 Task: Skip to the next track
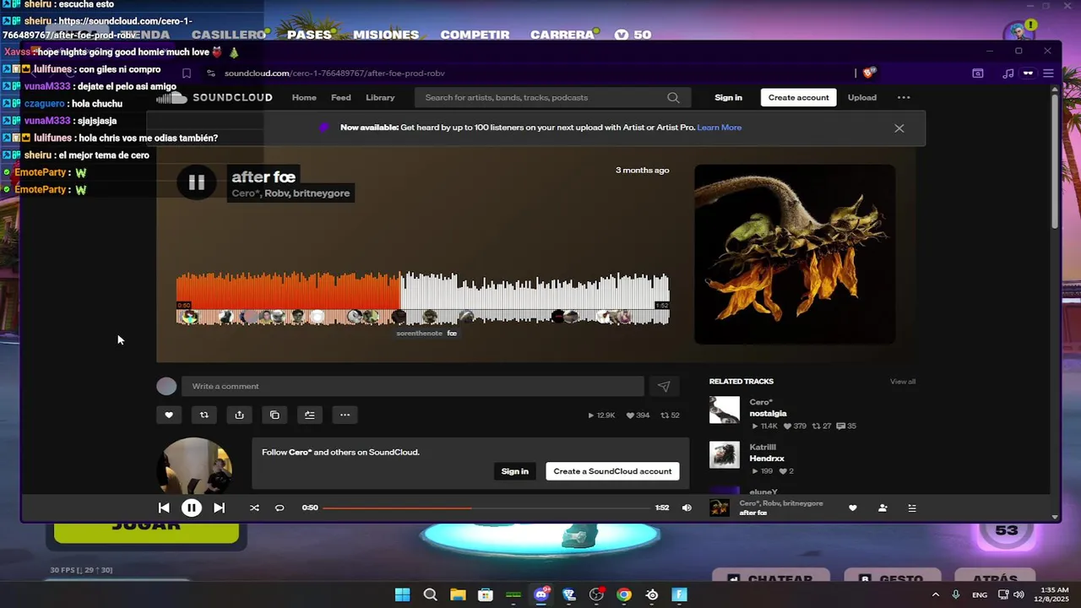point(219,508)
